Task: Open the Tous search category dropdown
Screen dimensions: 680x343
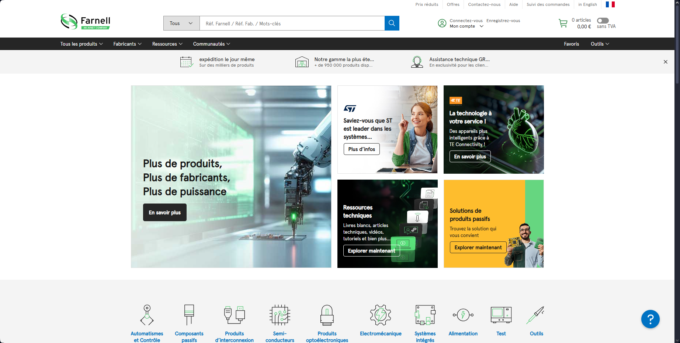Action: click(x=181, y=23)
